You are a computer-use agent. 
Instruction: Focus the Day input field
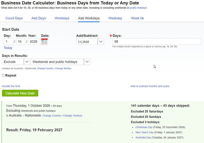point(9,42)
